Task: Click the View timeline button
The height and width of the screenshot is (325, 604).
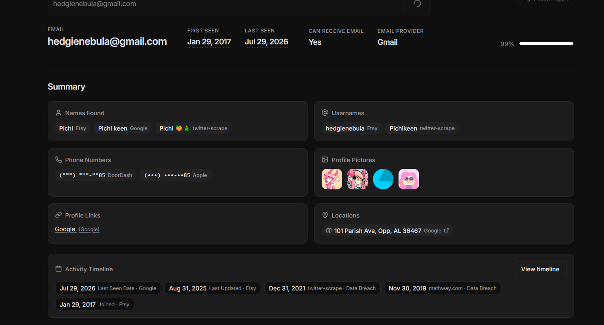Action: point(540,269)
